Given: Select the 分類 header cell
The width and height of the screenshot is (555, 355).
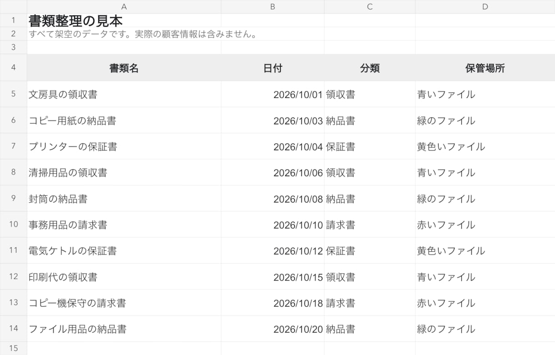Looking at the screenshot, I should 369,68.
